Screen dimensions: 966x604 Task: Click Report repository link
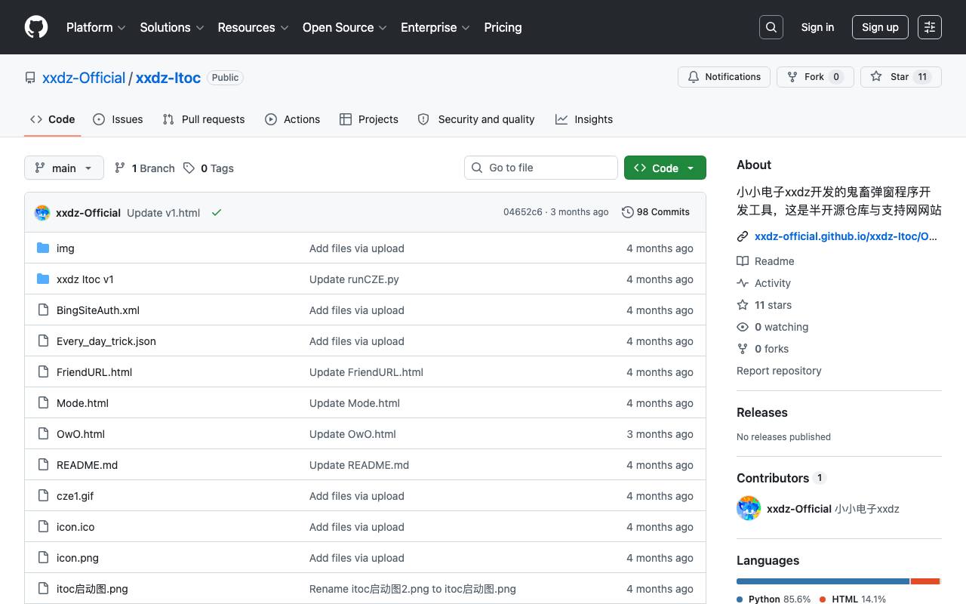779,371
